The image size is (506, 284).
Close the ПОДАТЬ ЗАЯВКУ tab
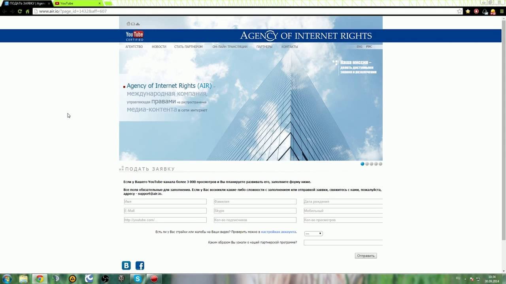click(x=49, y=3)
